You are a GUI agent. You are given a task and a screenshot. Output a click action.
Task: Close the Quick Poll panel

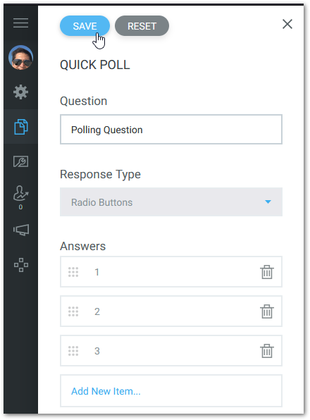click(x=287, y=24)
